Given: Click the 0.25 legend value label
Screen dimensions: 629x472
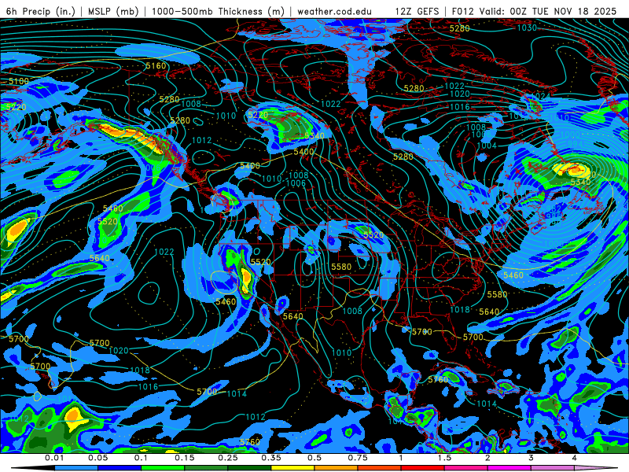Looking at the screenshot, I should pos(228,458).
